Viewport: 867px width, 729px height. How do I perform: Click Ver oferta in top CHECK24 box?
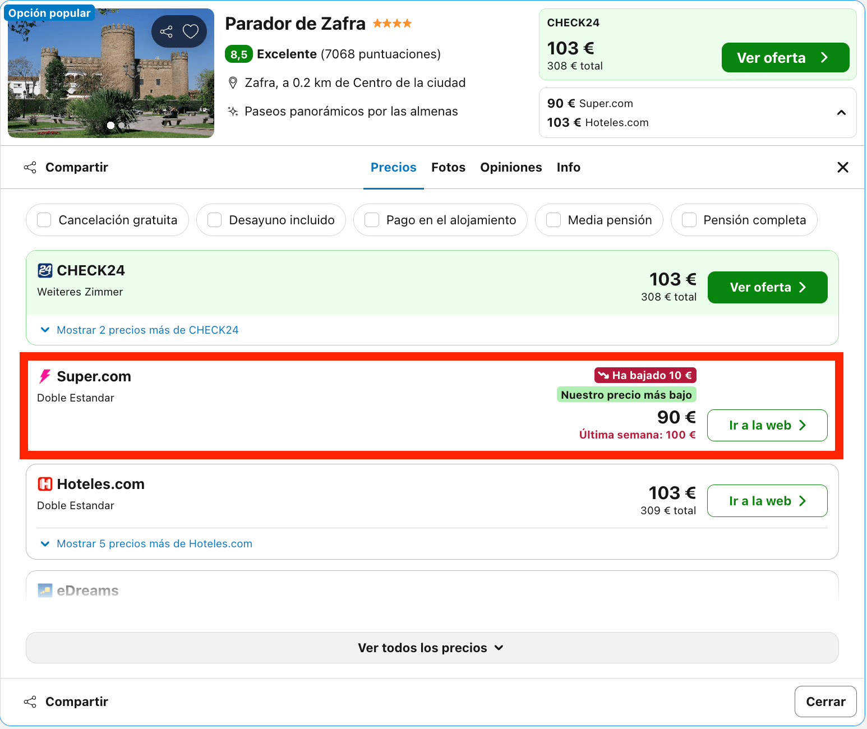coord(785,58)
